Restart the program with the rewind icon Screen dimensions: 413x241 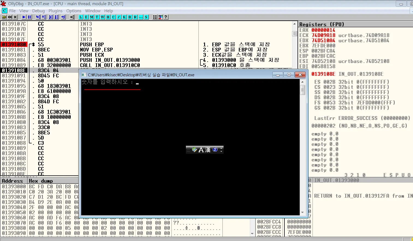(x=10, y=17)
